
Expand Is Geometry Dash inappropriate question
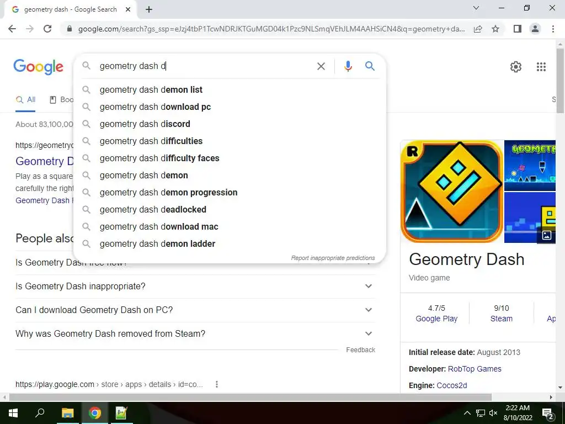(x=195, y=287)
